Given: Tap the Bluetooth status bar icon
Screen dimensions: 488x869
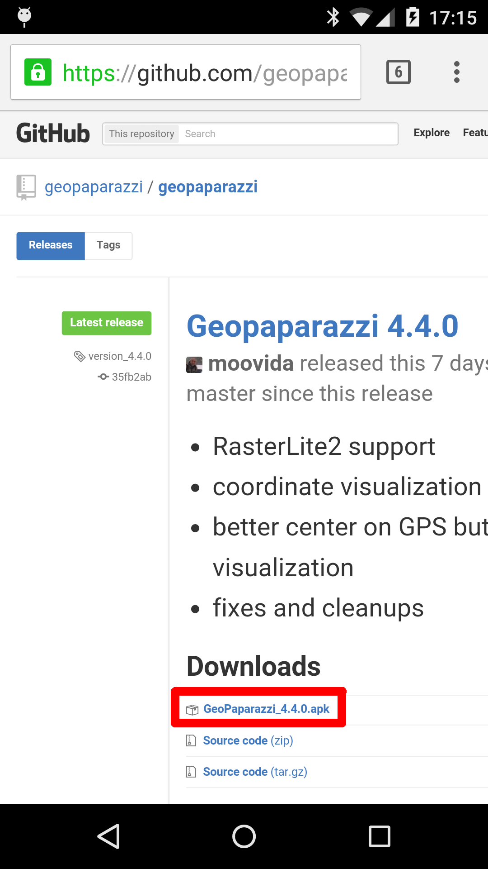Looking at the screenshot, I should pos(333,17).
